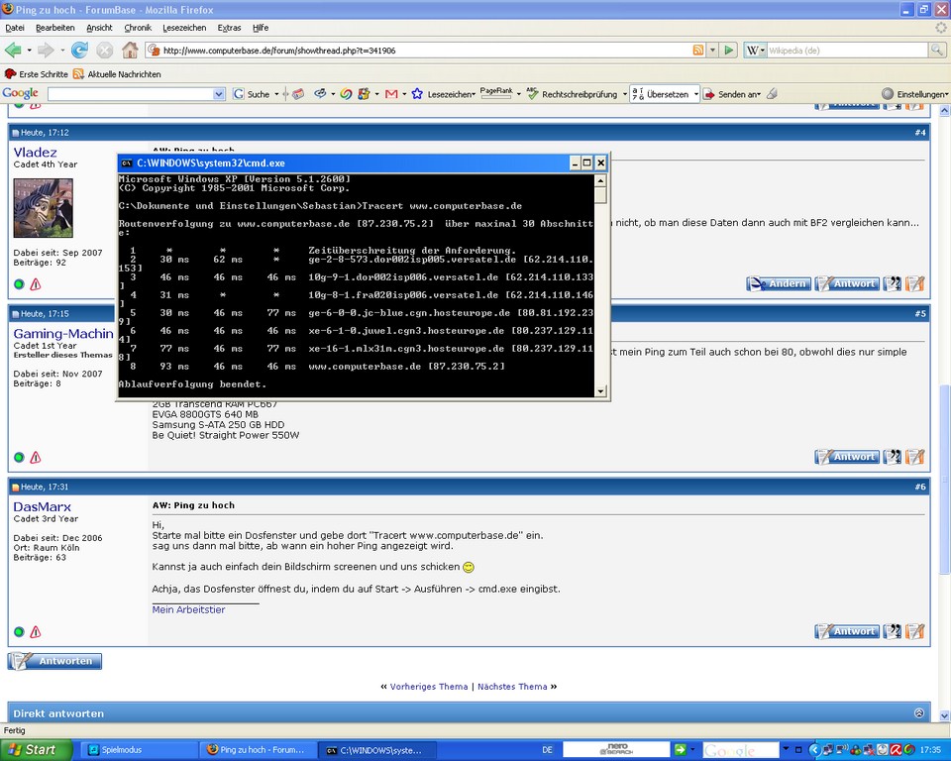Click the Firefox back arrow button

pos(13,51)
